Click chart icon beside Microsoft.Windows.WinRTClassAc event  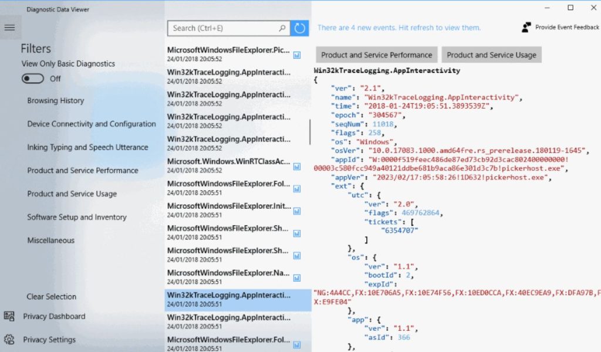coord(297,166)
